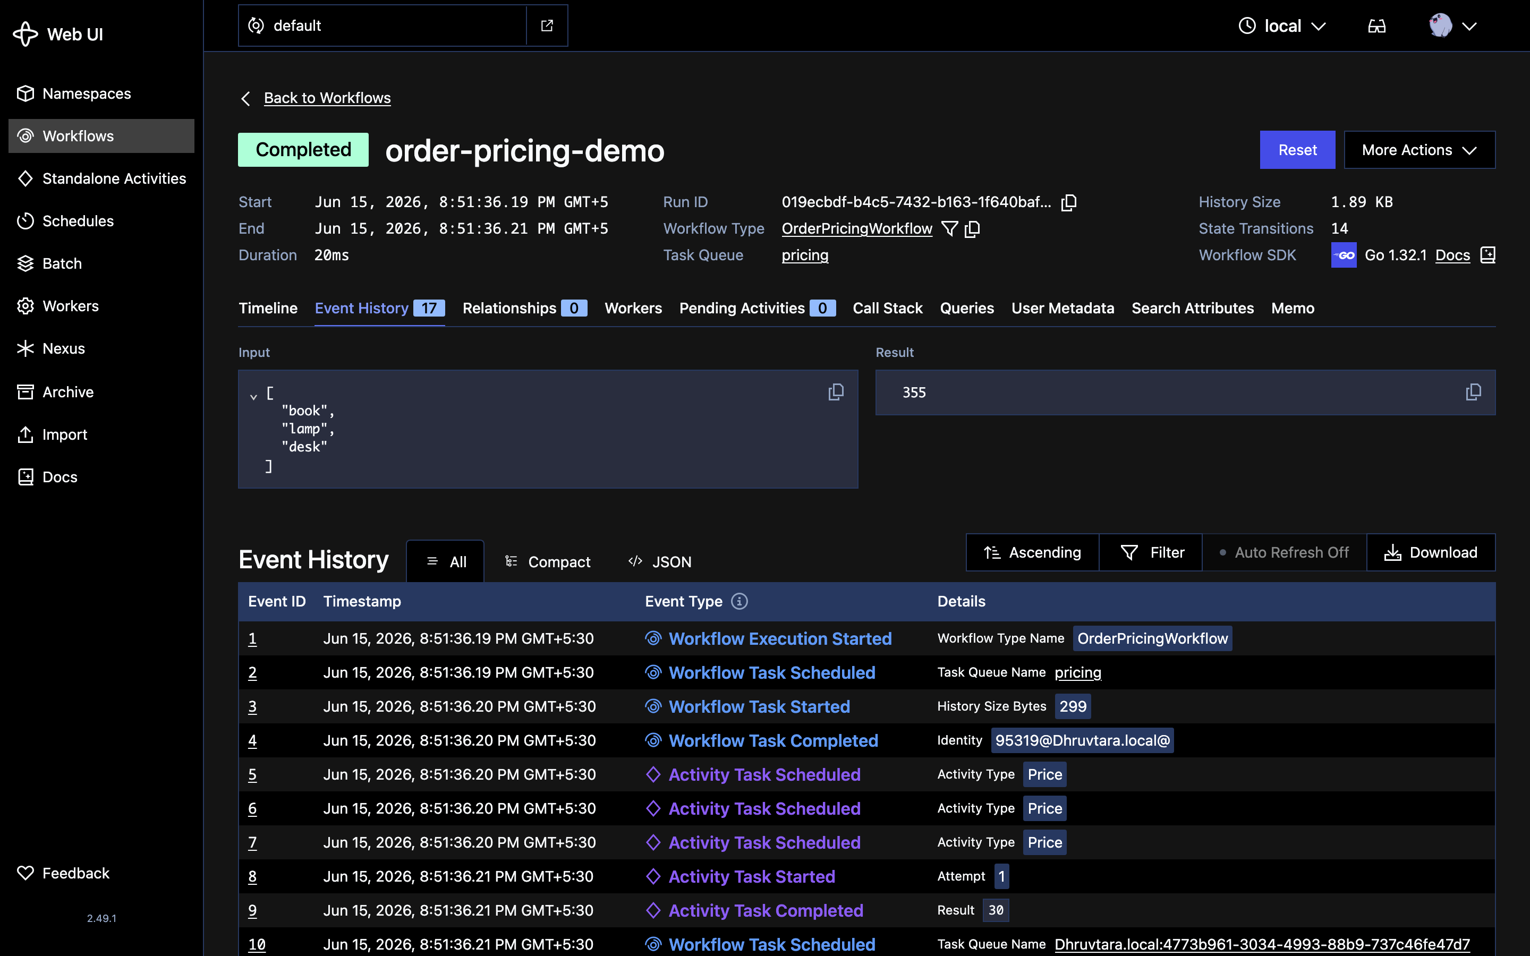
Task: Open Standalone Activities in the sidebar
Action: tap(101, 178)
